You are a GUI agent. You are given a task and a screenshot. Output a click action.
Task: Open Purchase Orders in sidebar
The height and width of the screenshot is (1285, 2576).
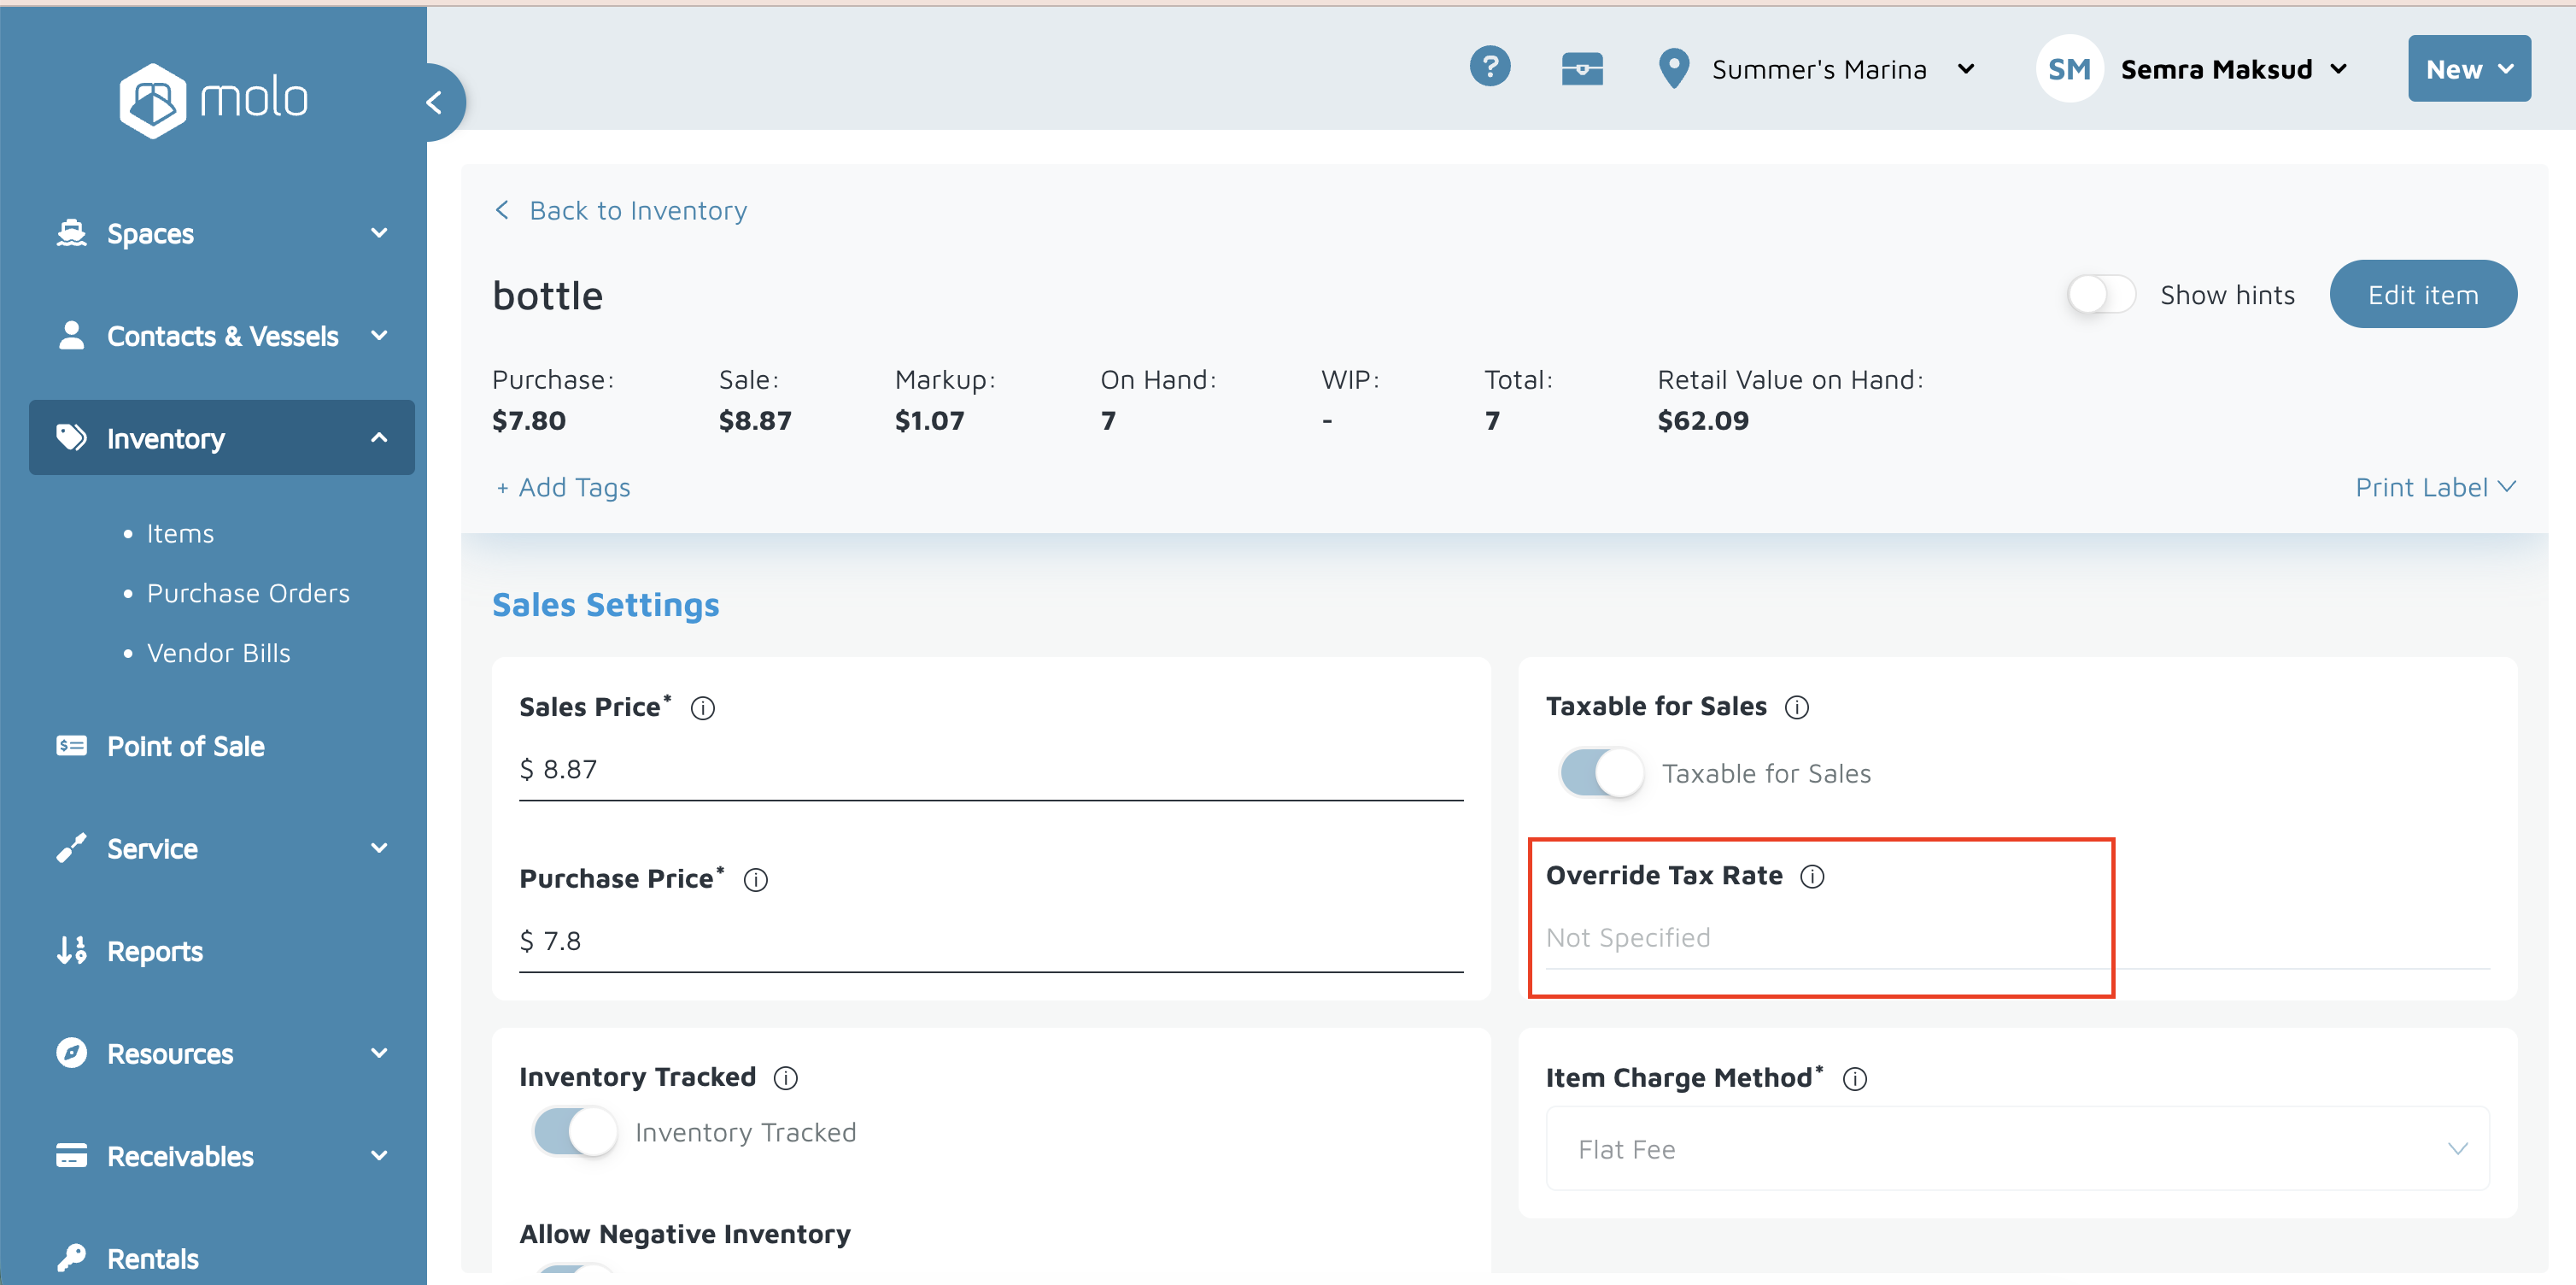pyautogui.click(x=248, y=593)
